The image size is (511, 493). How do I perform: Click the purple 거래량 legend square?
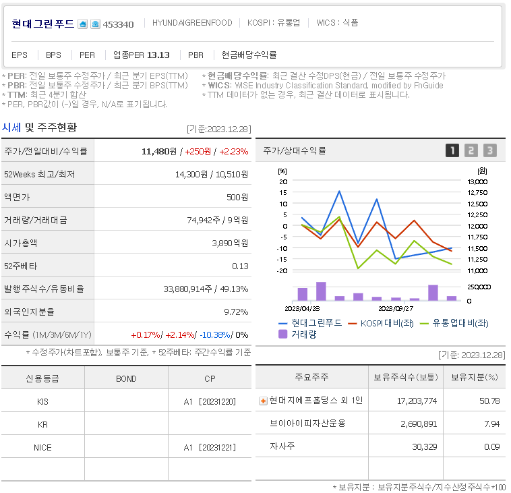click(x=283, y=335)
